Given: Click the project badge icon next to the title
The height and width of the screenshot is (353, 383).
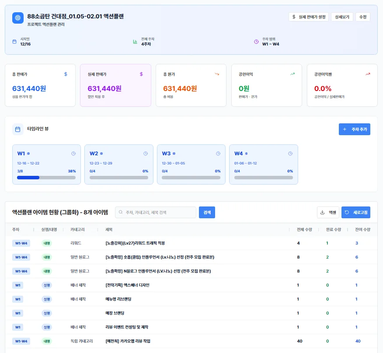Looking at the screenshot, I should pyautogui.click(x=17, y=18).
